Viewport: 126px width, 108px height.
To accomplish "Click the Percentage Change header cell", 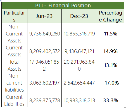I will pyautogui.click(x=110, y=16).
